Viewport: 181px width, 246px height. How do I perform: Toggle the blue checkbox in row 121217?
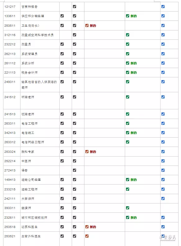(x=163, y=7)
